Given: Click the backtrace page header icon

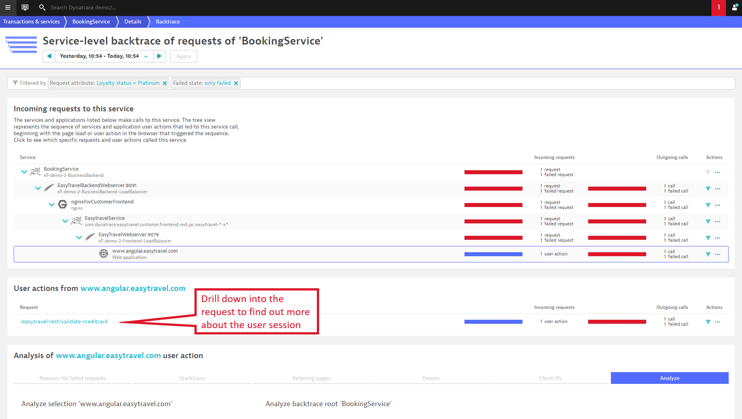Looking at the screenshot, I should click(x=21, y=45).
